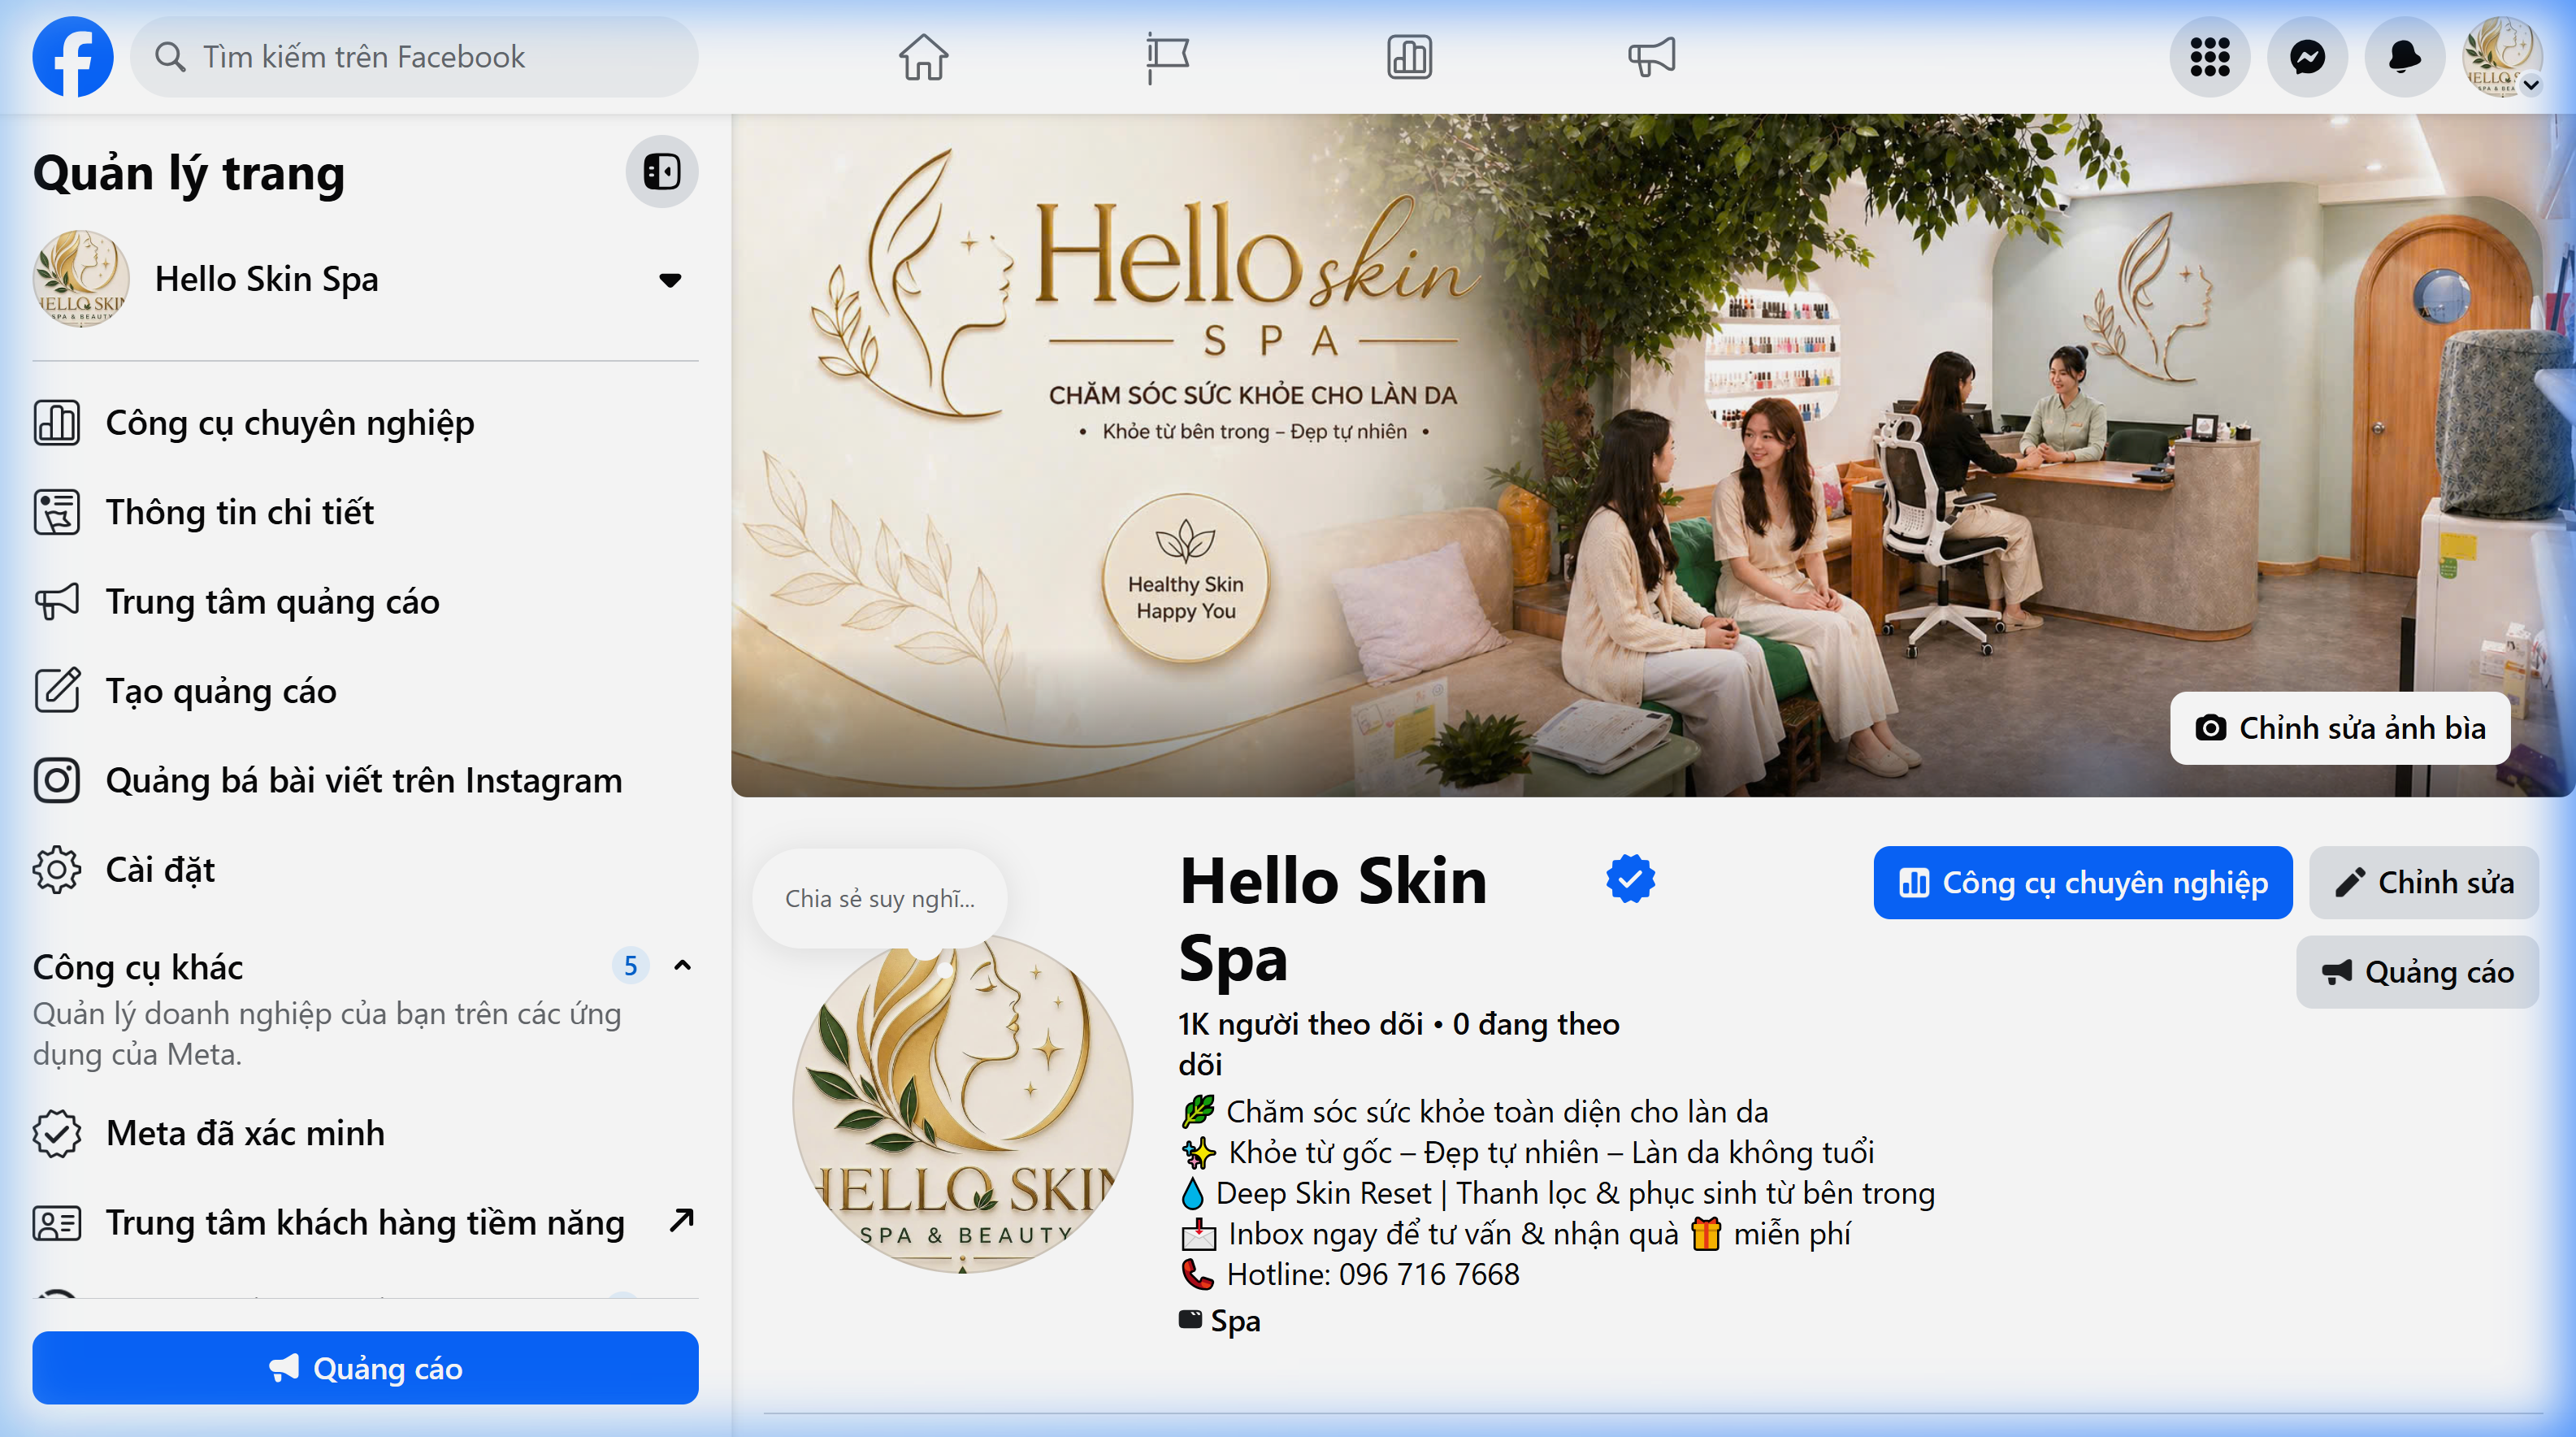
Task: Select Tạo quảng cáo
Action: [365, 691]
